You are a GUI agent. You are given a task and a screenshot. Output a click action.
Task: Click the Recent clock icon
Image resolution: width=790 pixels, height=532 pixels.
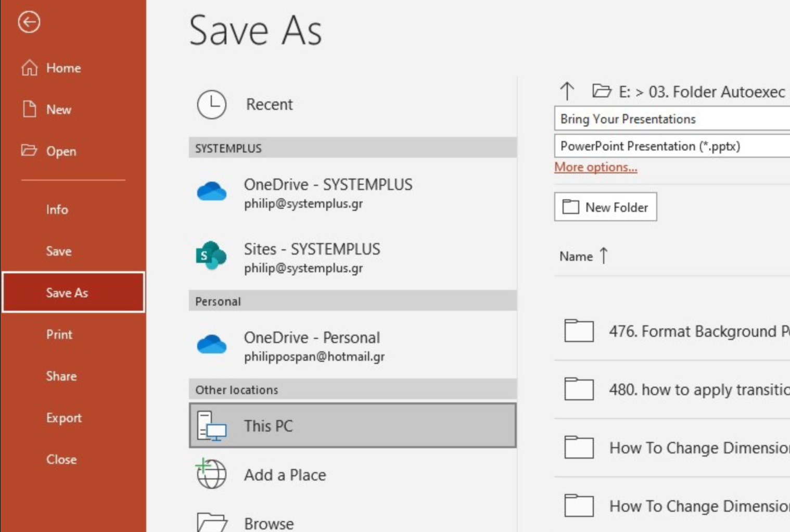(212, 104)
